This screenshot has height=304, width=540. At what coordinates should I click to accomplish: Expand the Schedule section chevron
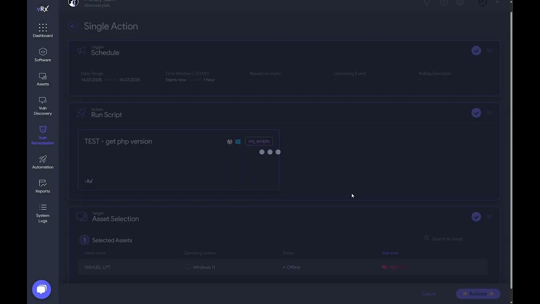click(489, 50)
